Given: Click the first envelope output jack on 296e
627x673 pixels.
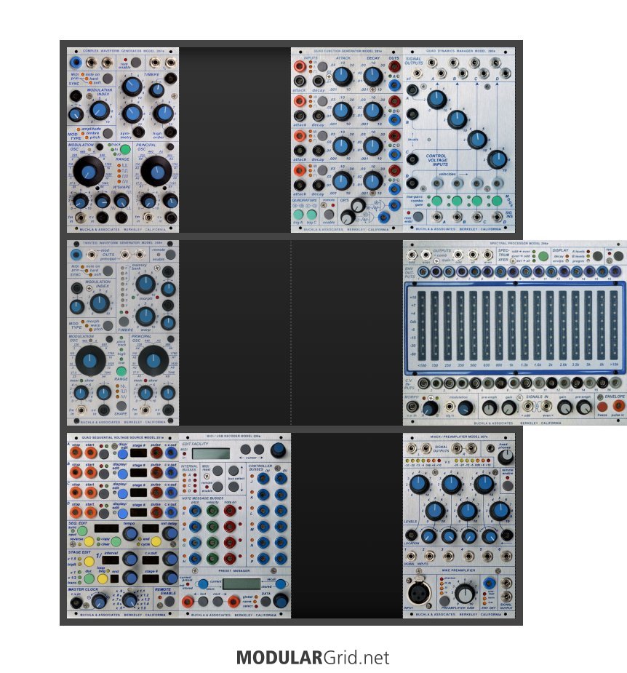Looking at the screenshot, I should (423, 271).
